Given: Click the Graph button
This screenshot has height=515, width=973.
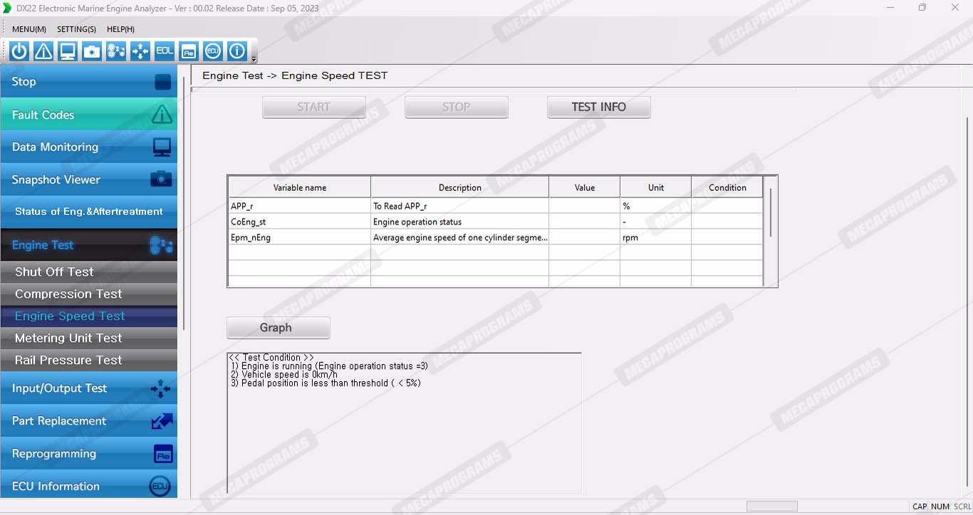Looking at the screenshot, I should [x=278, y=328].
